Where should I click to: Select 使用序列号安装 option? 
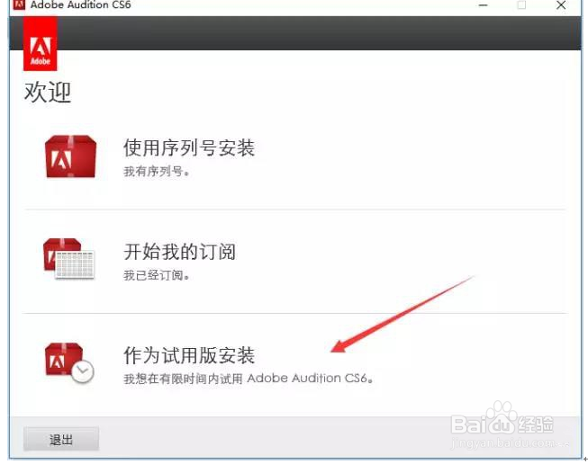189,147
